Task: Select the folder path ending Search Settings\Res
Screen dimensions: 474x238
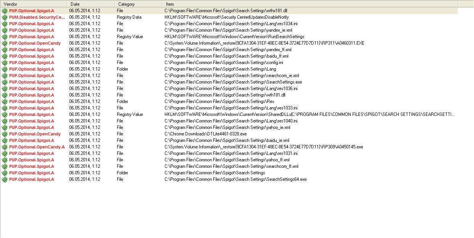Action: pyautogui.click(x=219, y=101)
